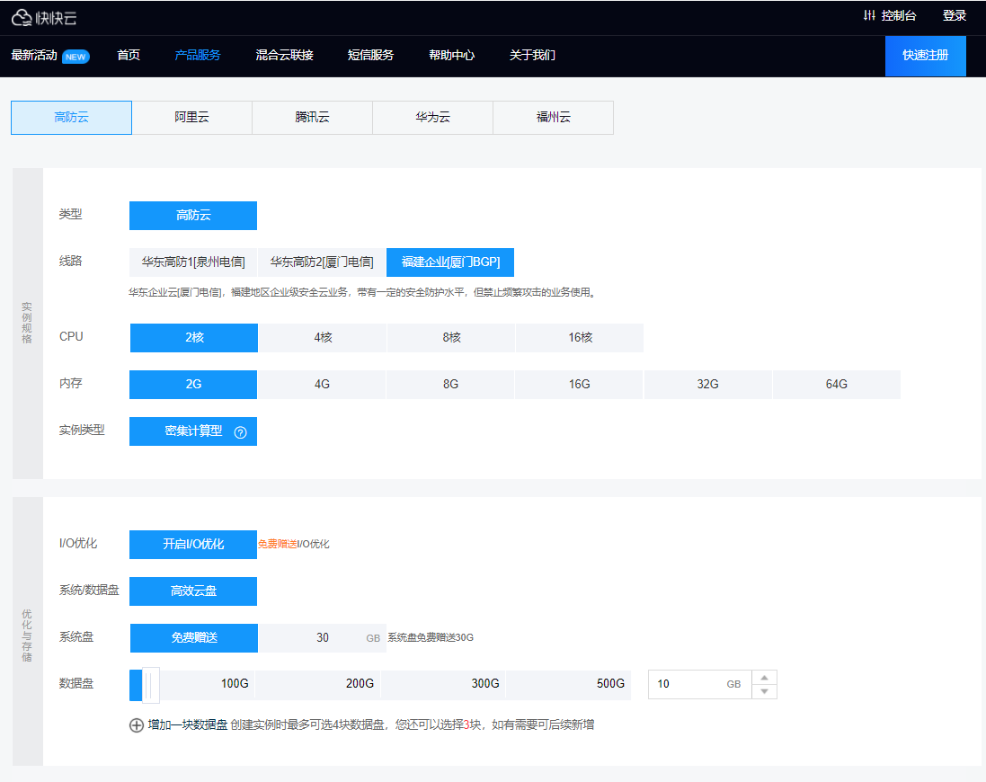The image size is (986, 782).
Task: Open the 最新活动 menu item
Action: click(34, 56)
